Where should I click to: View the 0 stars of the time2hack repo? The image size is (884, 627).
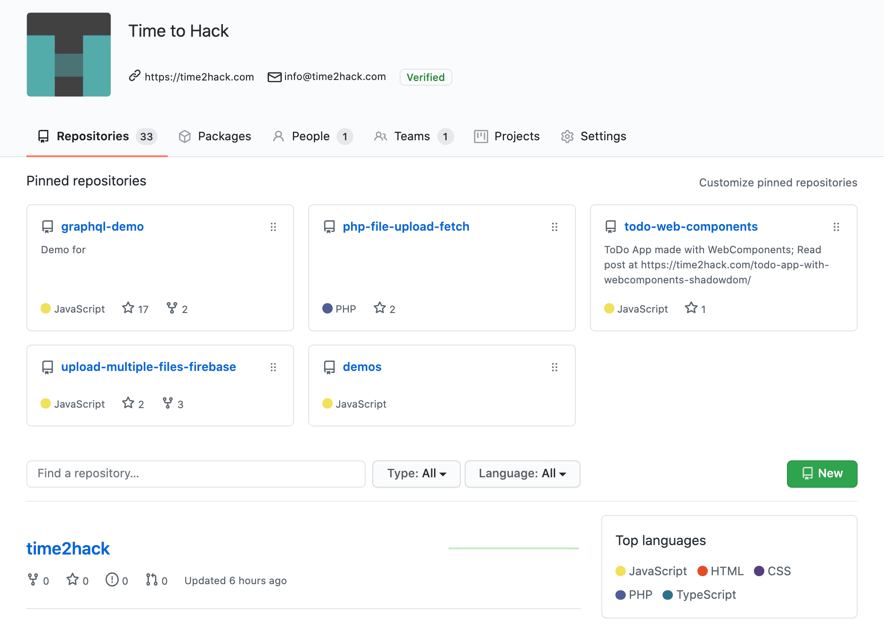[77, 580]
